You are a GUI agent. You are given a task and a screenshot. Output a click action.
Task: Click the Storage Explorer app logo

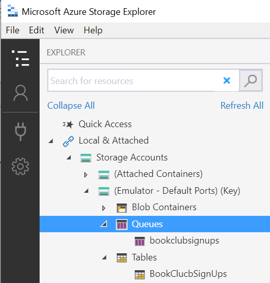click(x=13, y=11)
